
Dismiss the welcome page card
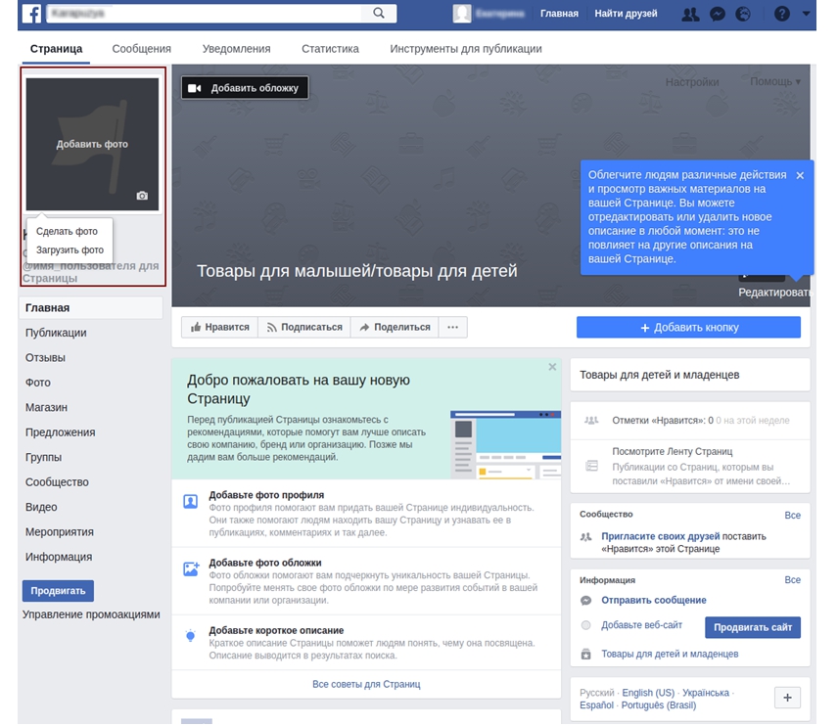pos(552,367)
